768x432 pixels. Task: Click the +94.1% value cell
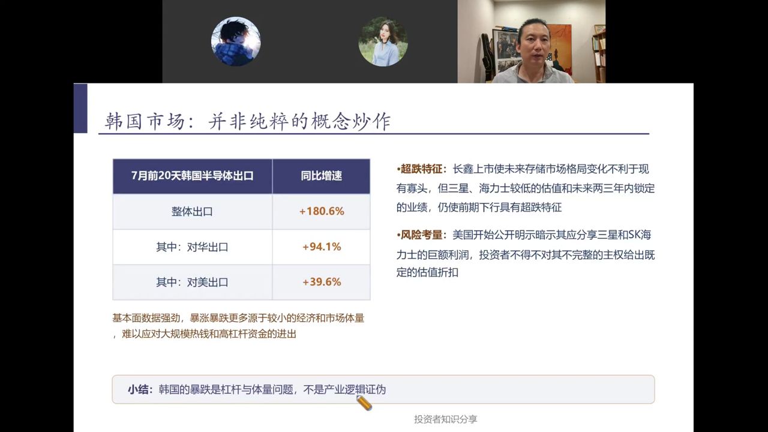[322, 247]
